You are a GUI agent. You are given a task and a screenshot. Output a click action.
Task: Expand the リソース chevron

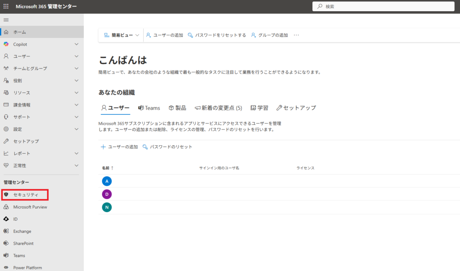click(77, 92)
